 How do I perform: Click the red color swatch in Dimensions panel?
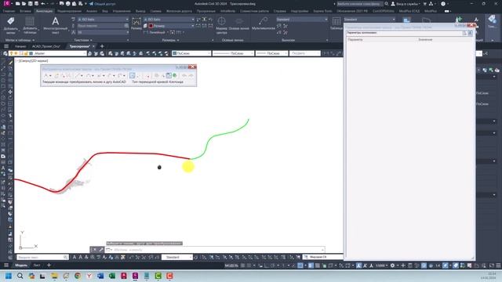coord(151,26)
